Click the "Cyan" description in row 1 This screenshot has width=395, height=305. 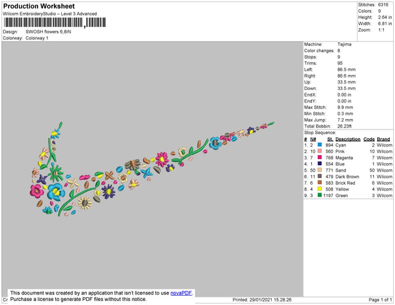pyautogui.click(x=341, y=145)
